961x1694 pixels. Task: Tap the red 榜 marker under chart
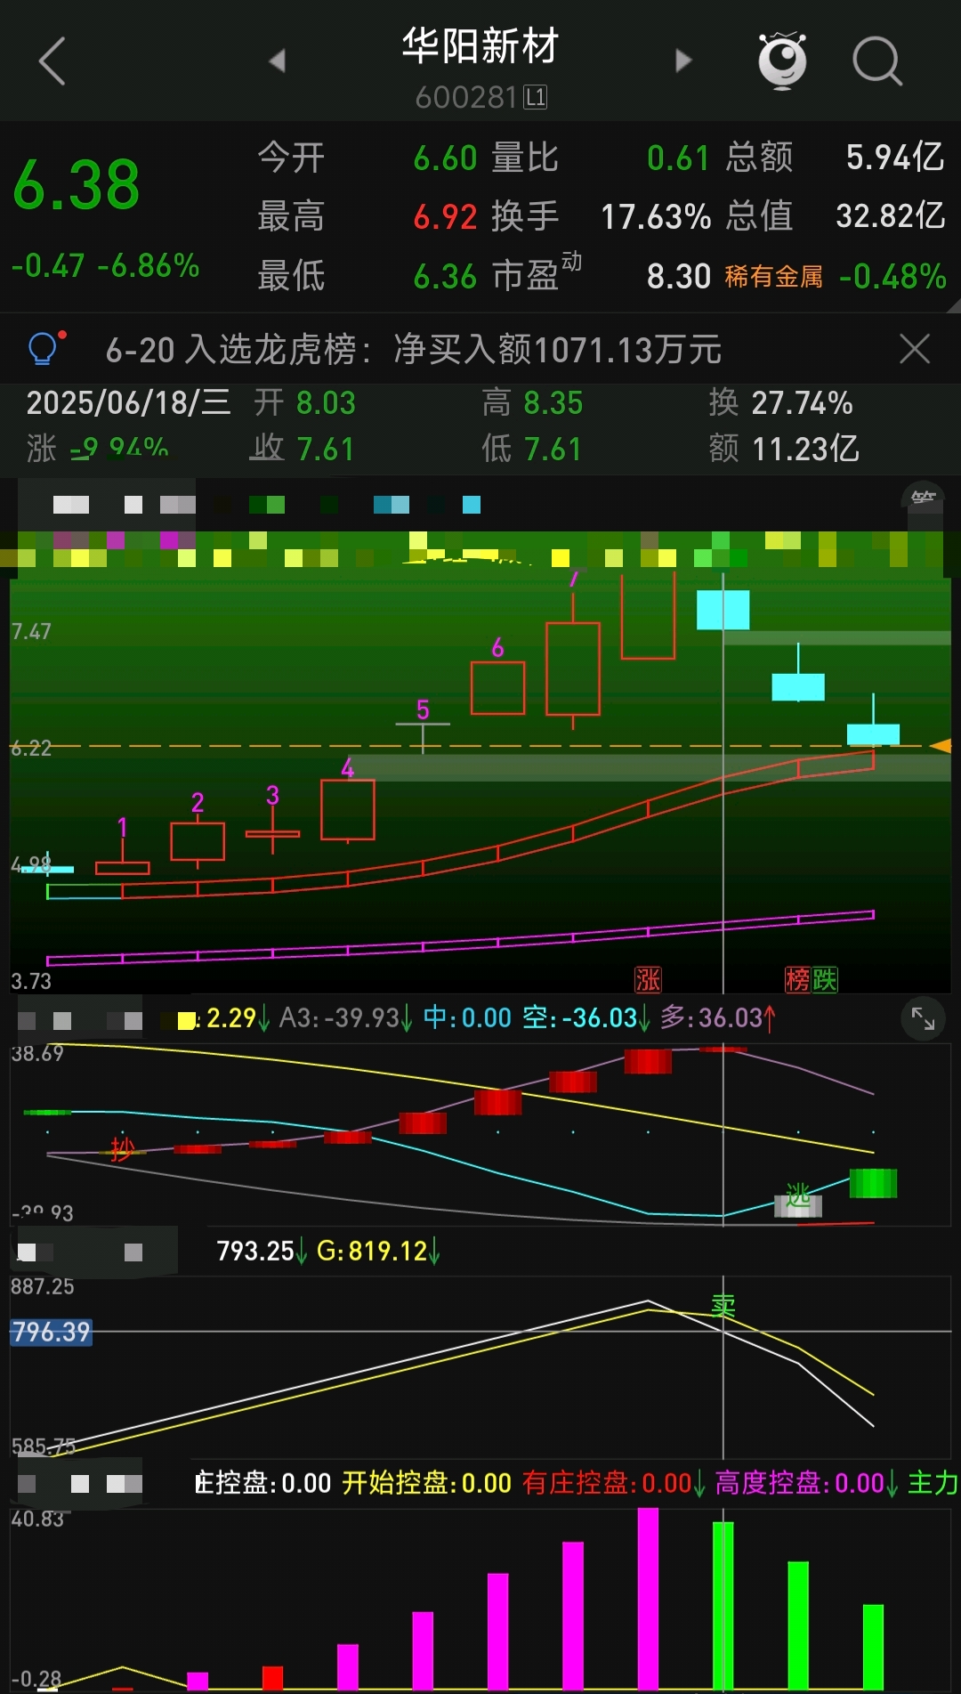pyautogui.click(x=797, y=979)
